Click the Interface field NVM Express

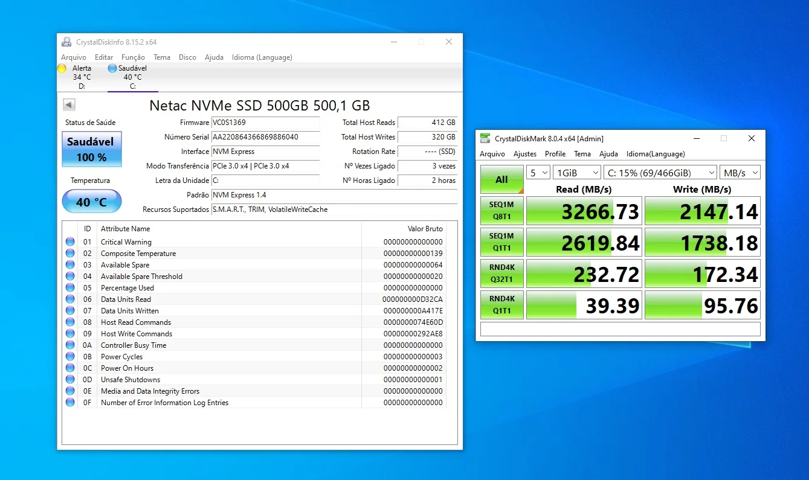tap(266, 152)
